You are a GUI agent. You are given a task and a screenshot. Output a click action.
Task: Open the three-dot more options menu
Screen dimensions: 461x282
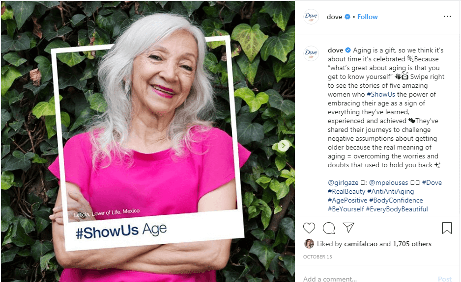(x=447, y=17)
